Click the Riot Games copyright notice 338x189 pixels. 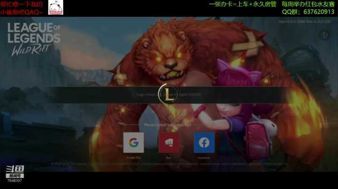169,164
